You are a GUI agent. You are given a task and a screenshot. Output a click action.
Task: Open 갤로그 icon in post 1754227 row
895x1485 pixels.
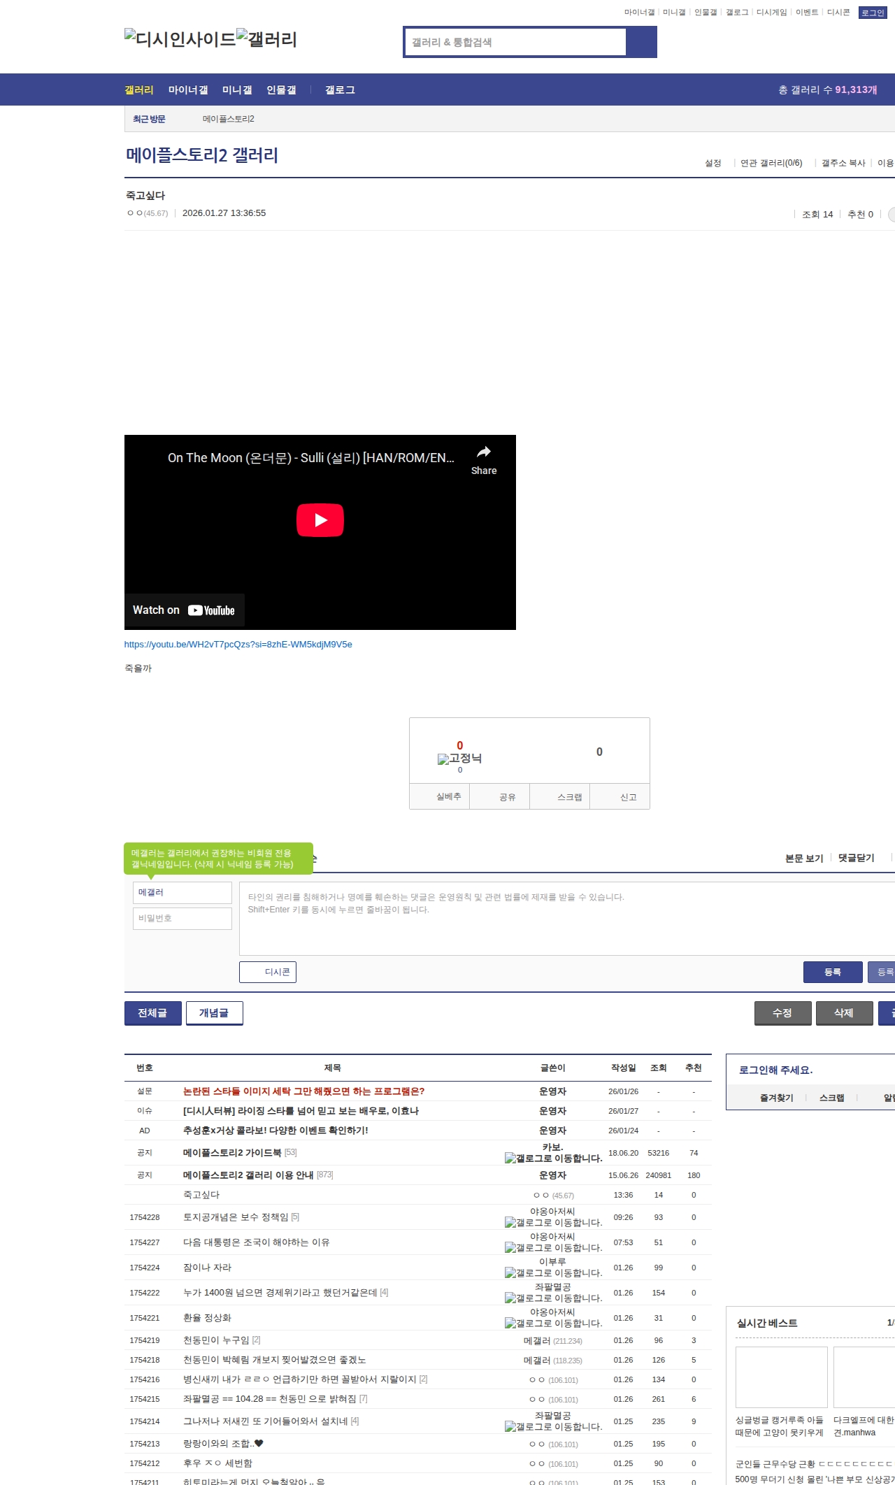pos(554,1248)
